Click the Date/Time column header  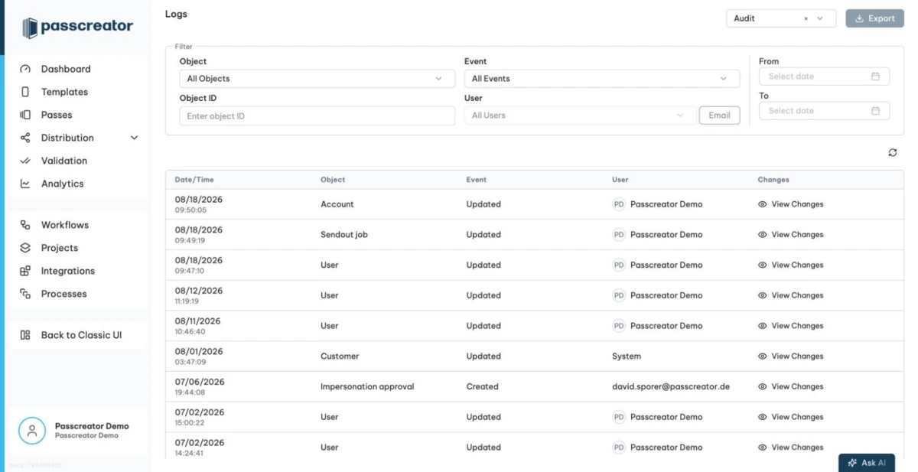194,180
